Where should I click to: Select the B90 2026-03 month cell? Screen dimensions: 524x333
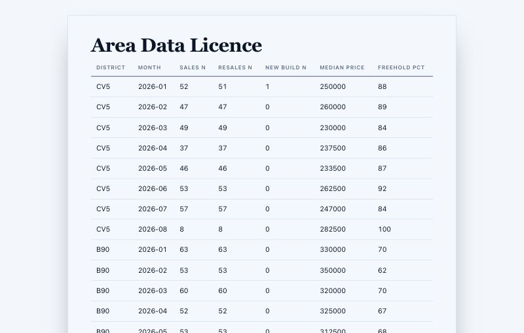(x=153, y=291)
